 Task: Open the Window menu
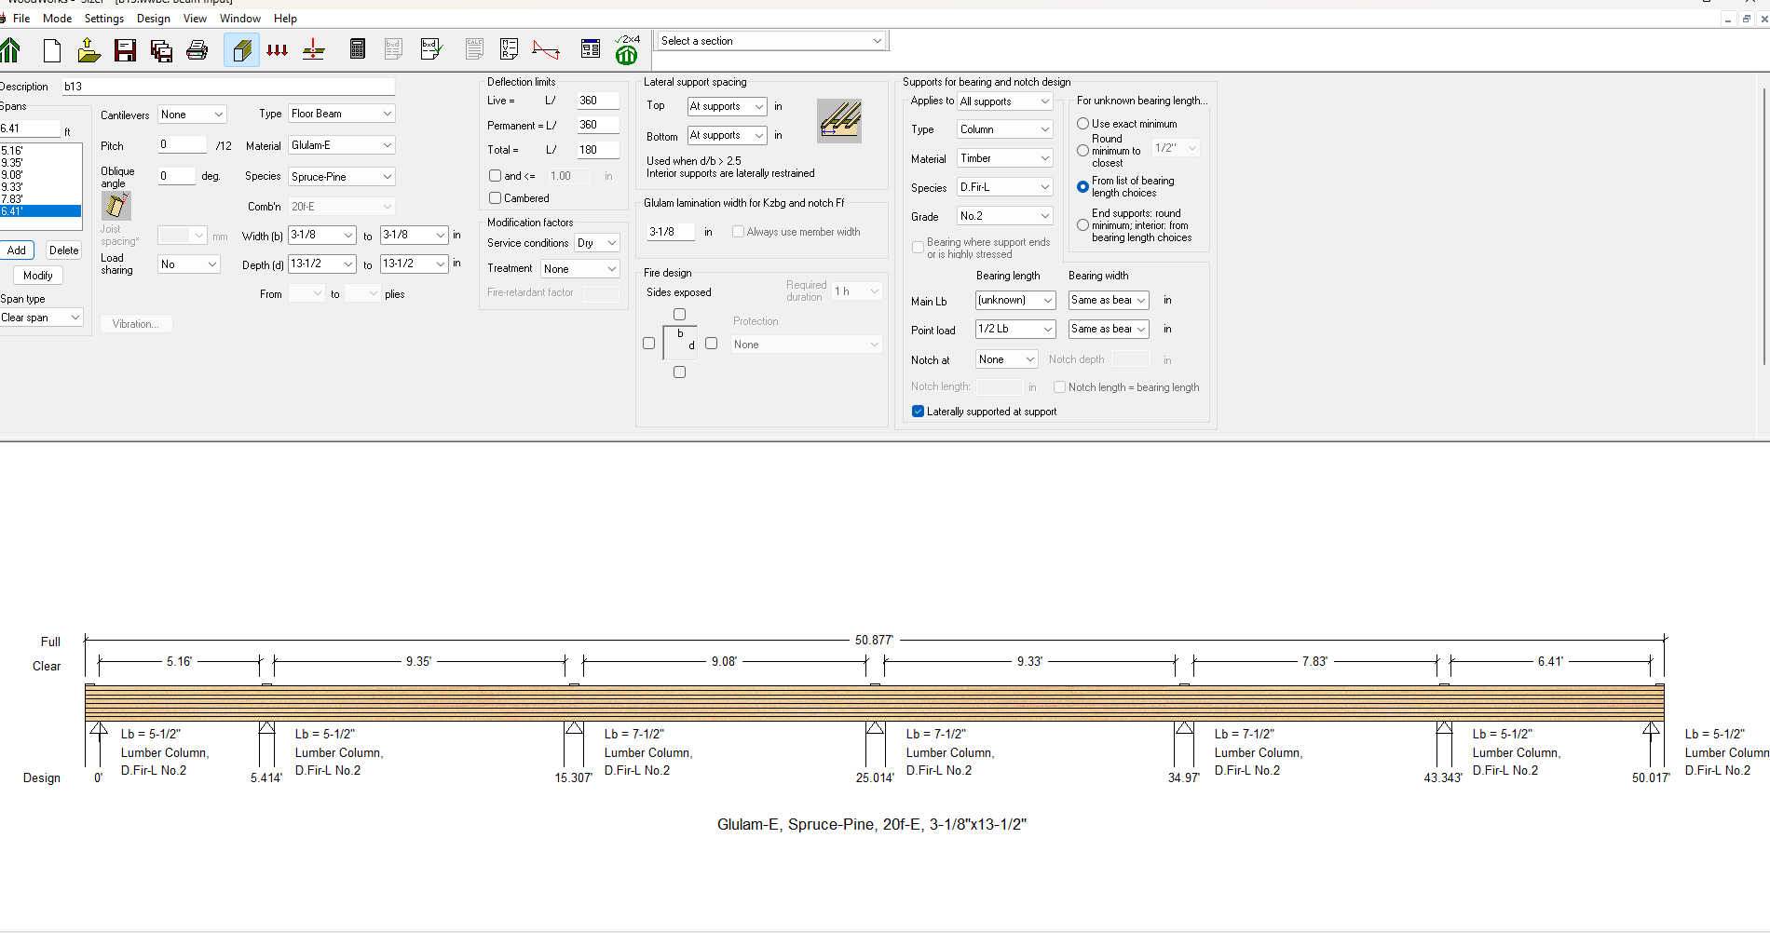[x=240, y=19]
